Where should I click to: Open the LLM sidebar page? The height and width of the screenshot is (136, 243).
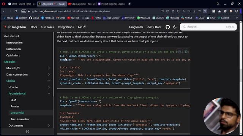pyautogui.click(x=13, y=100)
